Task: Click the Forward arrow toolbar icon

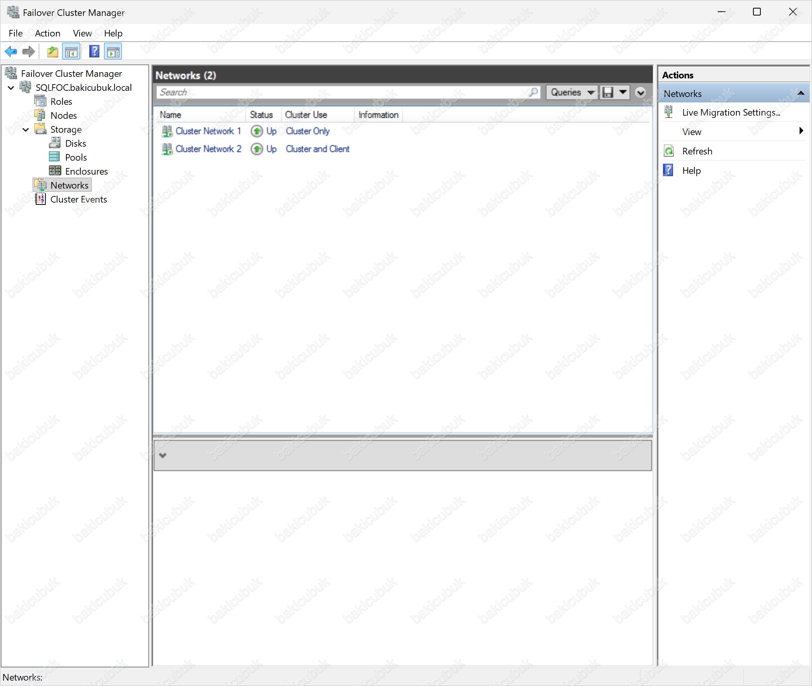Action: pos(29,51)
